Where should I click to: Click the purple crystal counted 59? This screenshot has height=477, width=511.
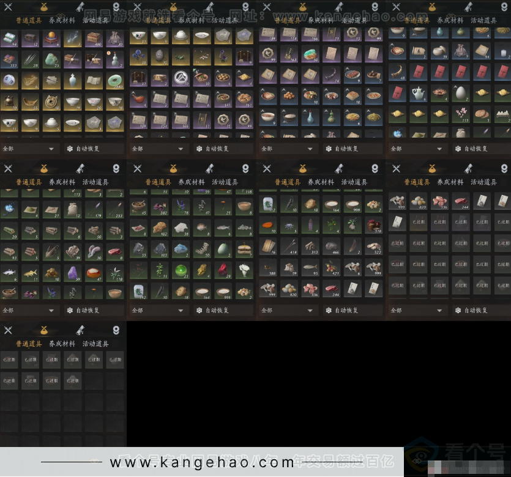(73, 273)
